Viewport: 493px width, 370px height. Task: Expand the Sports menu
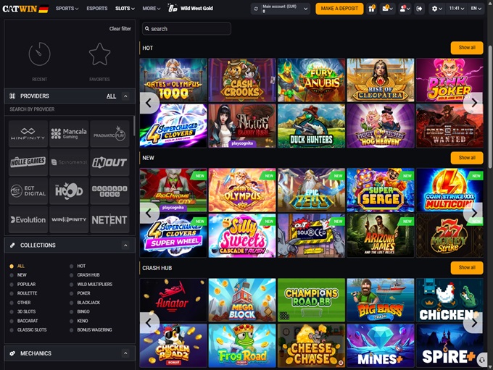tap(67, 9)
